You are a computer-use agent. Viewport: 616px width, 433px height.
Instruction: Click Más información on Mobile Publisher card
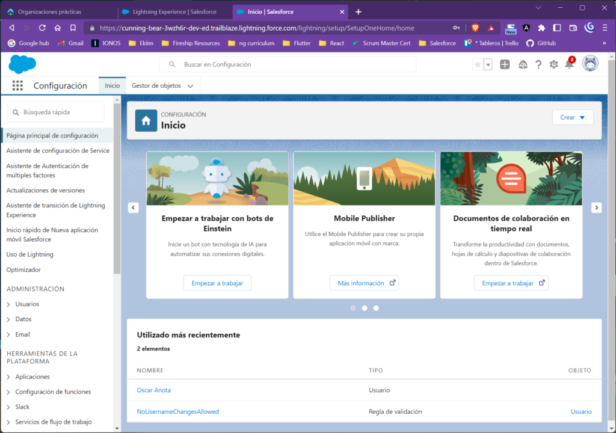[364, 283]
